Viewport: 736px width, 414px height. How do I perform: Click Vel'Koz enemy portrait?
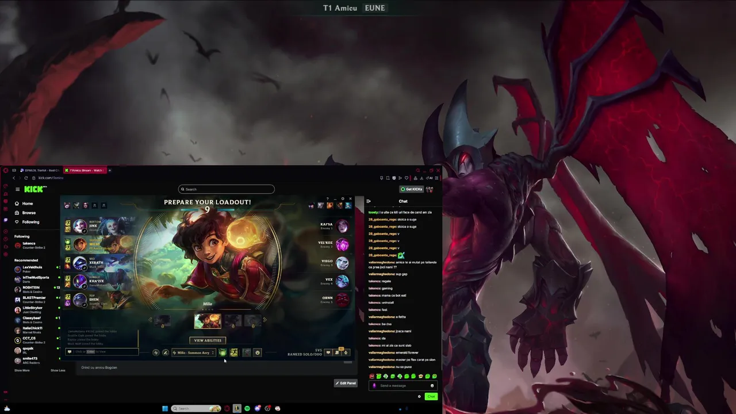point(342,244)
